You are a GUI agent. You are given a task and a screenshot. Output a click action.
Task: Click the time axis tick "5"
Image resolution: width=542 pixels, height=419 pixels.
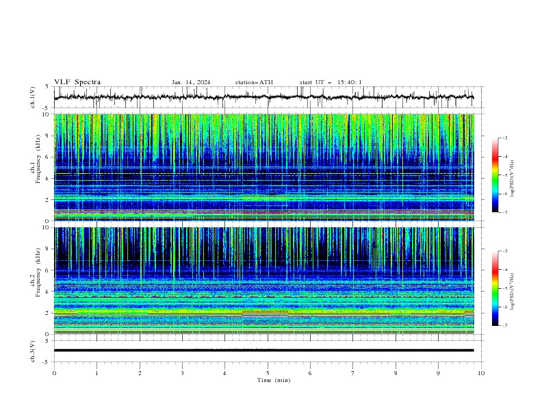click(268, 373)
